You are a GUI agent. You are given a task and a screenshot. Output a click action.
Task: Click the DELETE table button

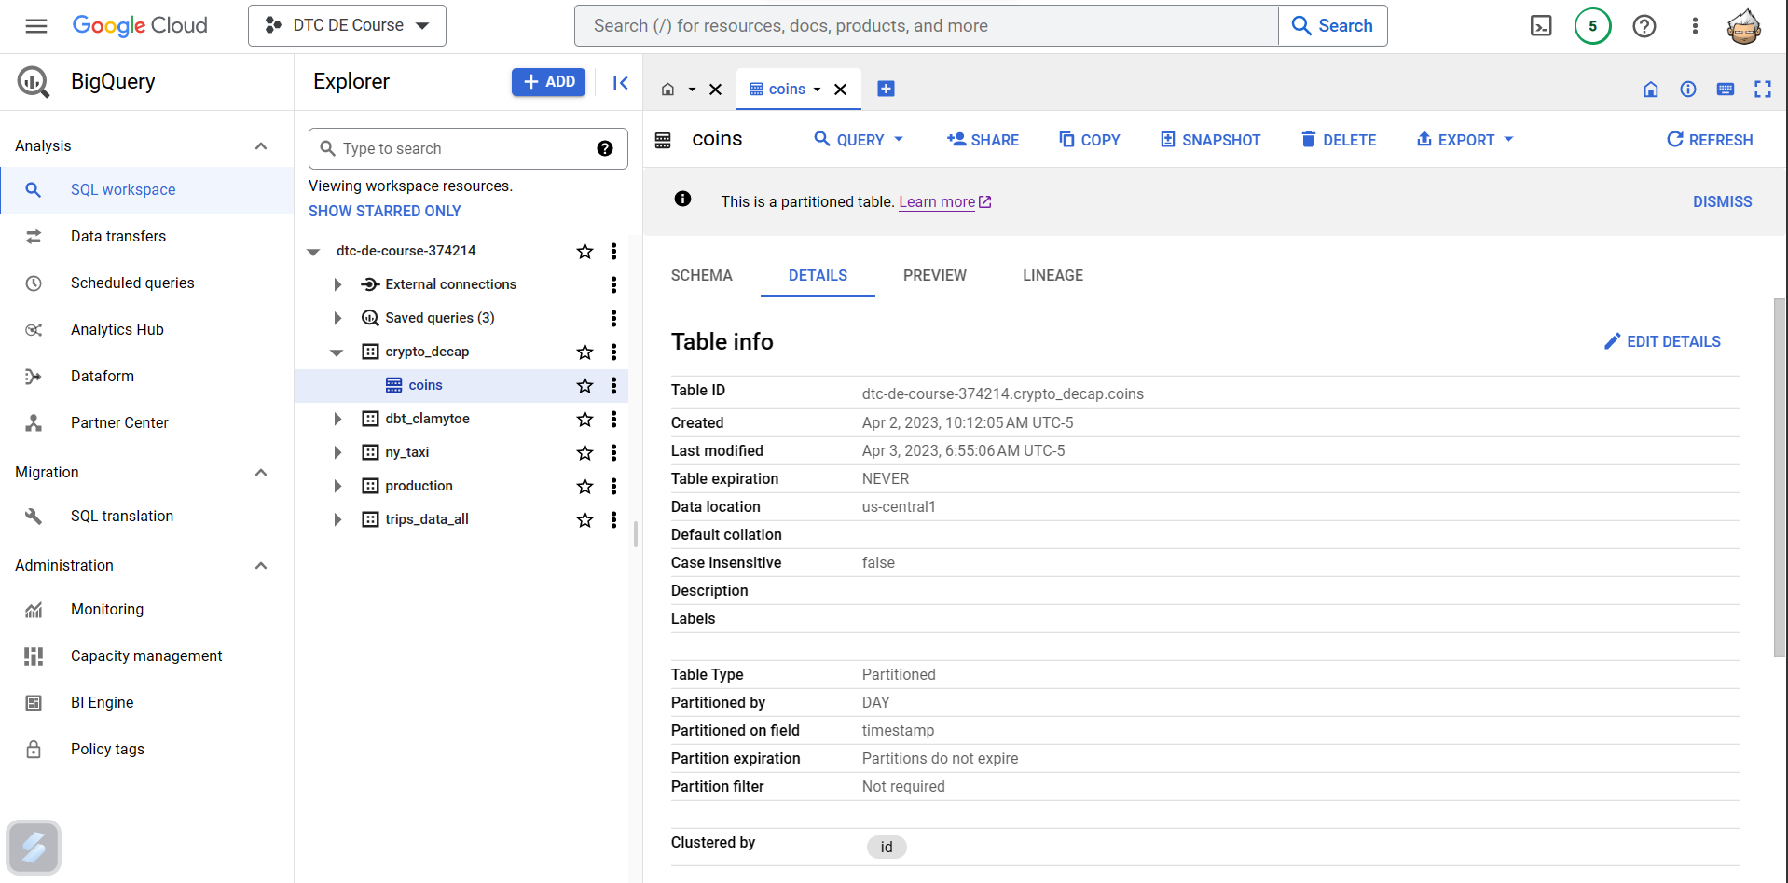click(1338, 140)
